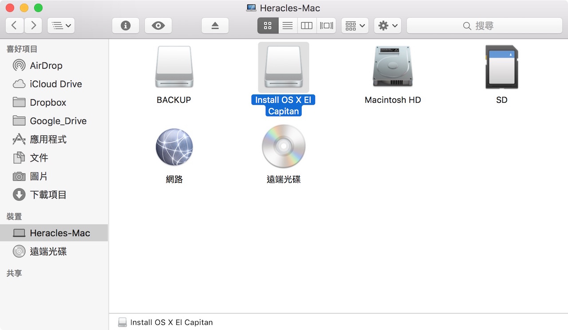Go forward with the right arrow
The image size is (568, 330).
[33, 26]
